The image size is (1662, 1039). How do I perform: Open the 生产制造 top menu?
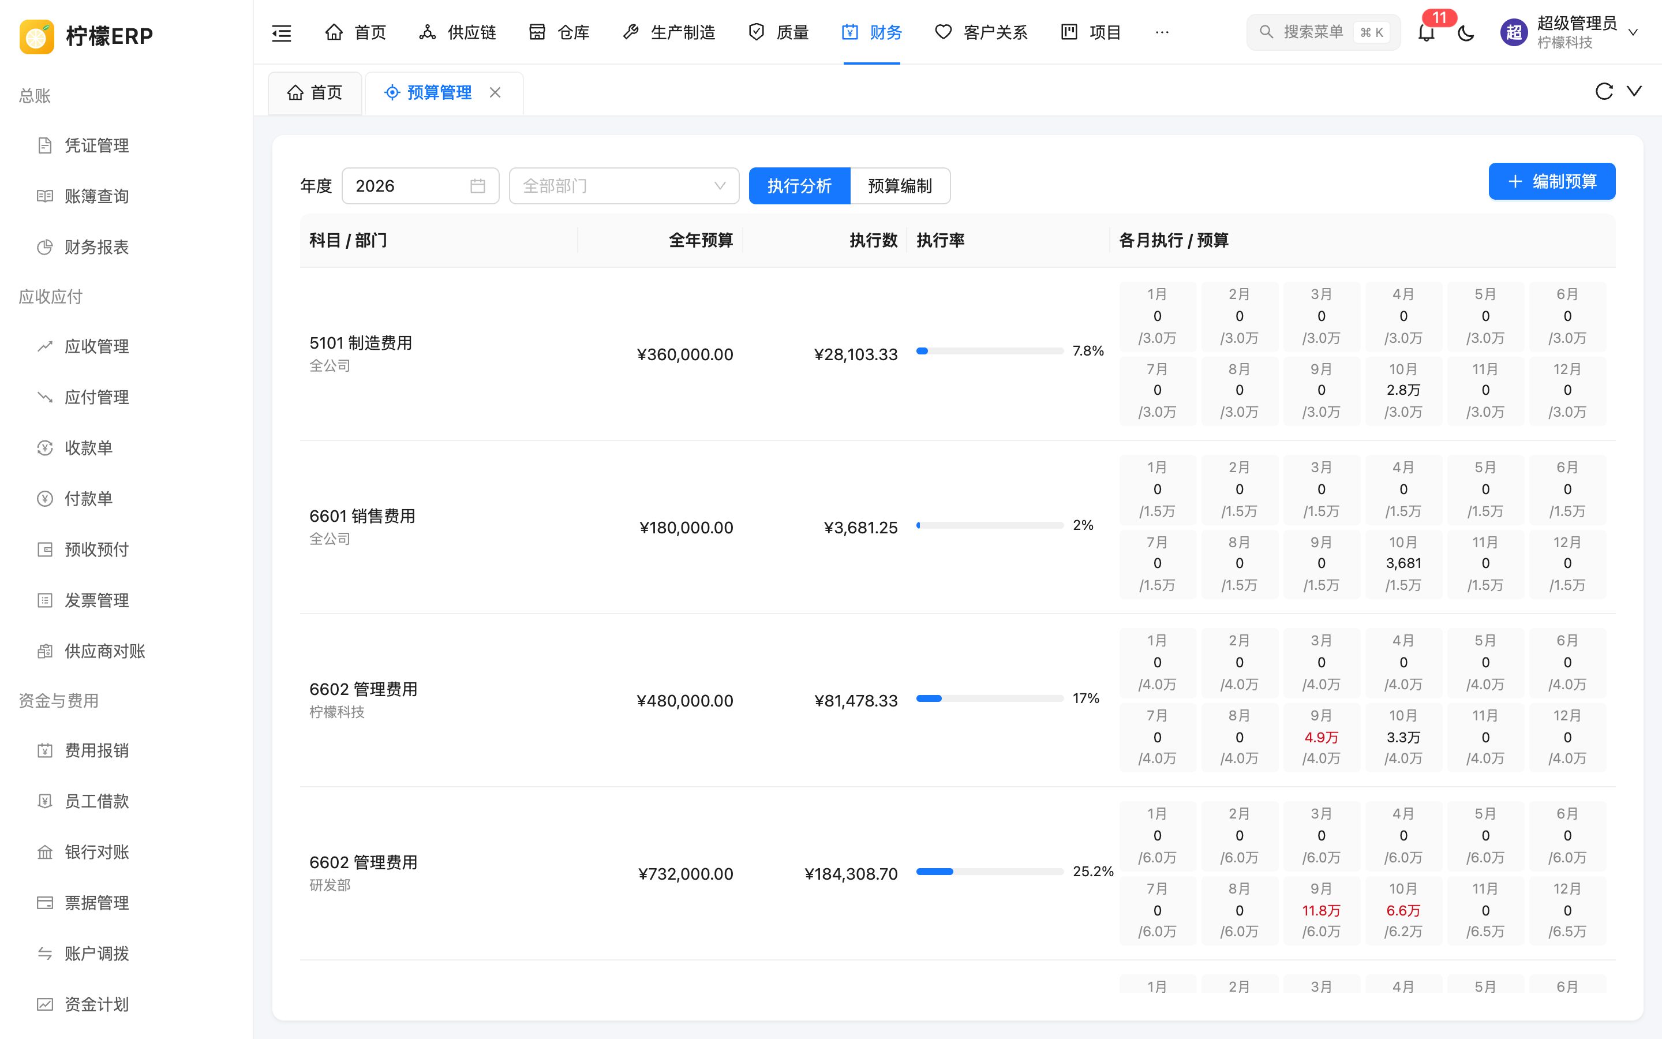(x=669, y=32)
